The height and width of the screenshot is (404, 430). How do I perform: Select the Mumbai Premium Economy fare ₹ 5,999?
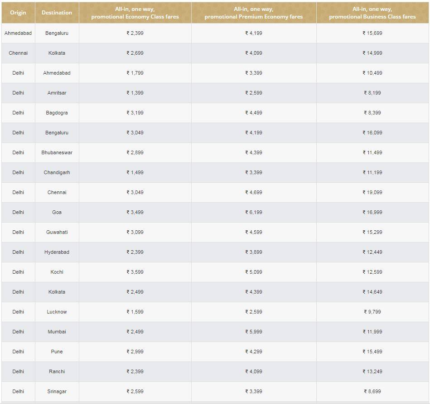(x=254, y=332)
